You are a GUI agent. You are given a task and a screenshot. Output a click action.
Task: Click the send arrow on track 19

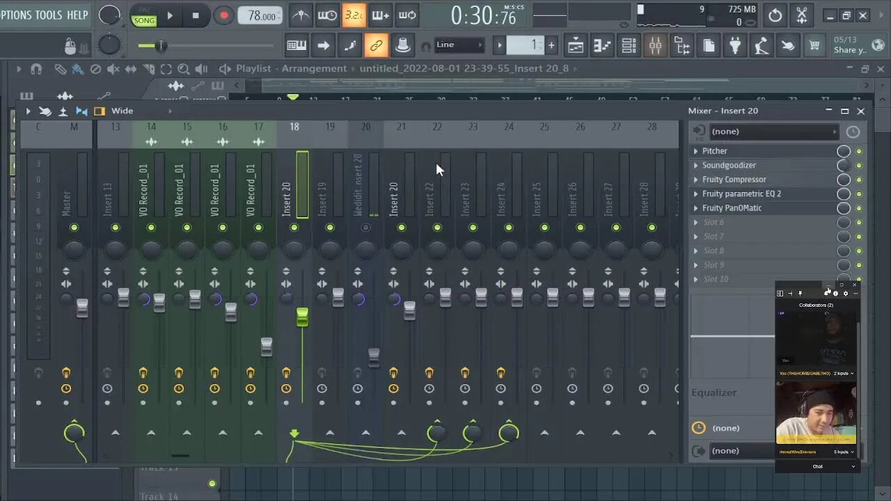330,433
